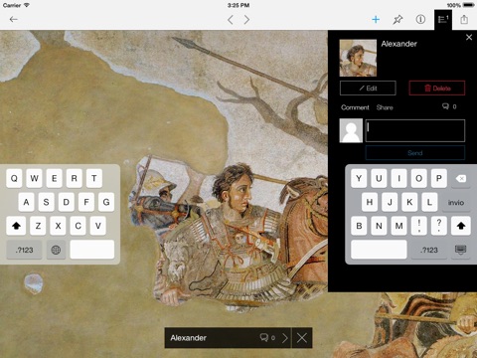The image size is (477, 358).
Task: Tap the Send button
Action: pyautogui.click(x=415, y=153)
